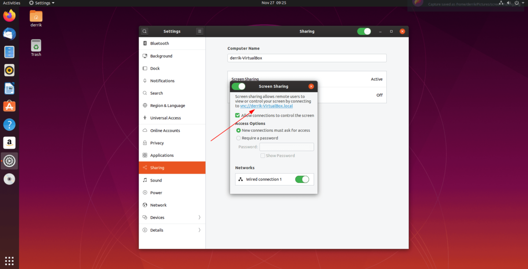The width and height of the screenshot is (528, 269).
Task: Launch Firefox from the dock
Action: pos(9,15)
